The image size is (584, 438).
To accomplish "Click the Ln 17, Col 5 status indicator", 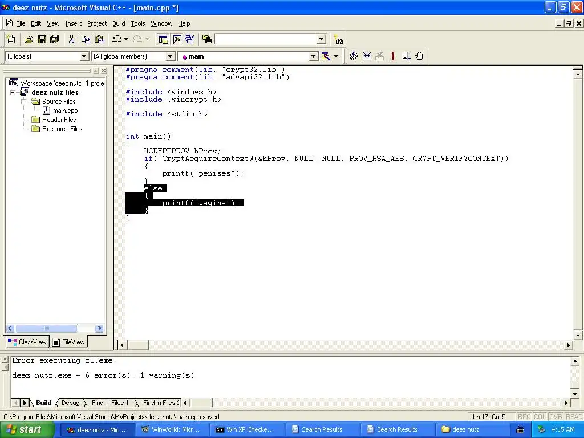I will (x=489, y=417).
